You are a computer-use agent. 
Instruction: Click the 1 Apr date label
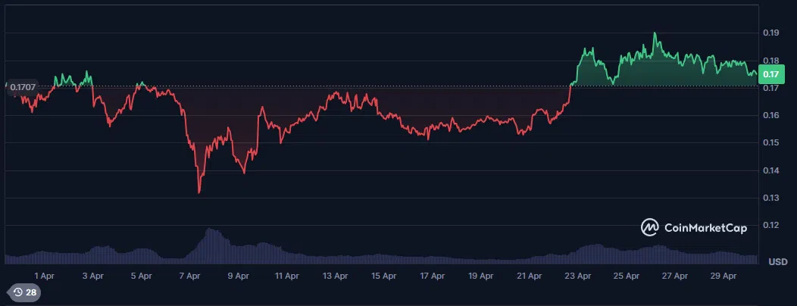point(44,276)
